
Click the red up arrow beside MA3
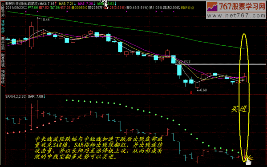56,4
